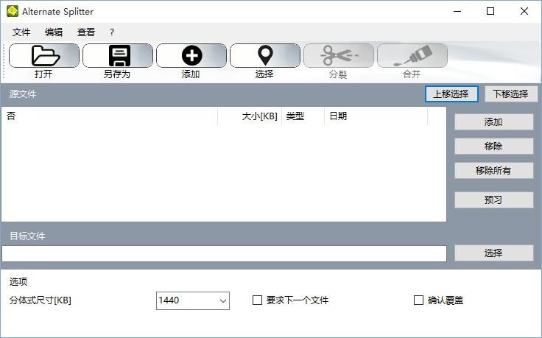Viewport: 542px width, 338px height.
Task: Sort by the 大小[KB] column header
Action: point(250,116)
